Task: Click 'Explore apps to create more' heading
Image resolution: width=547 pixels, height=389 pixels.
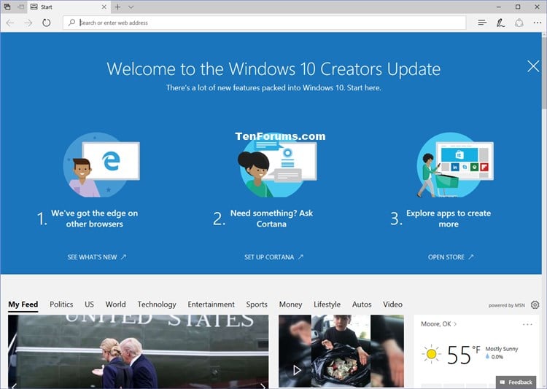Action: click(x=449, y=219)
